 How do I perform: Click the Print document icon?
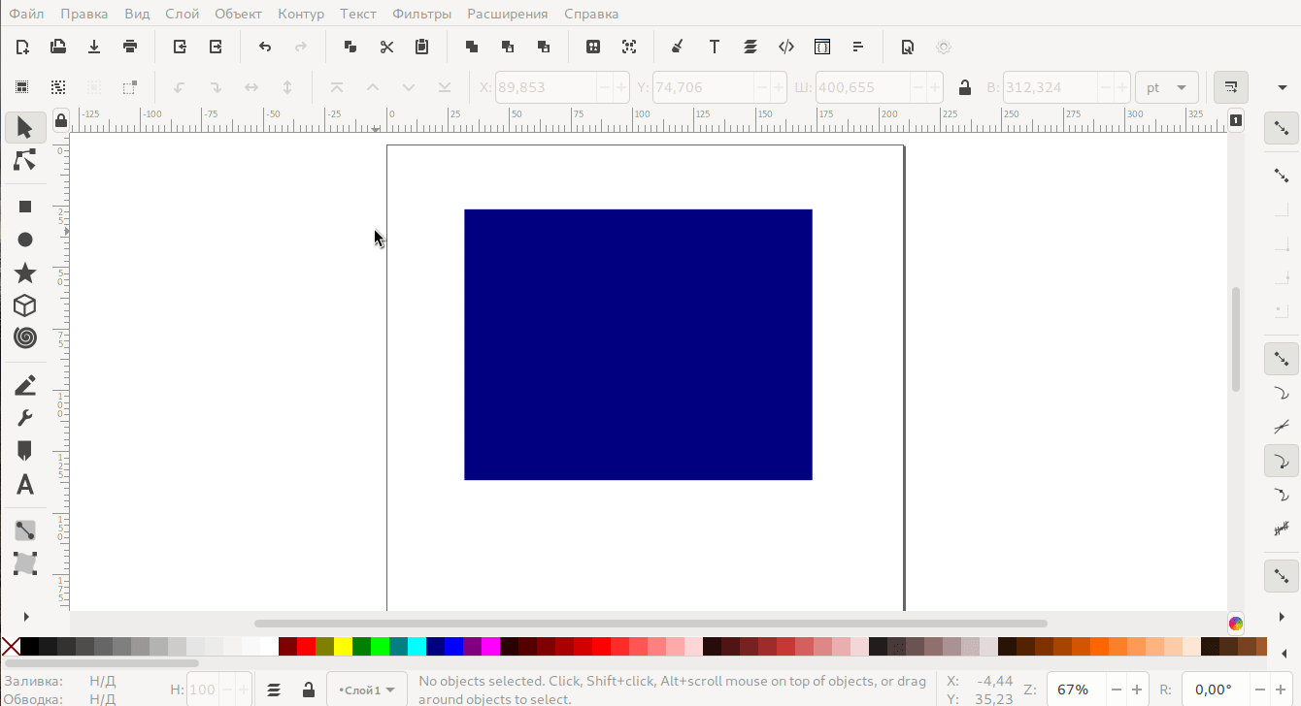[130, 47]
